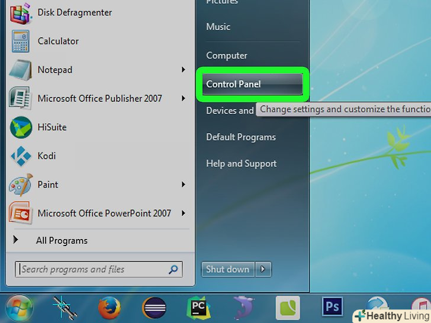Show All Programs list
The height and width of the screenshot is (323, 431).
tap(62, 241)
